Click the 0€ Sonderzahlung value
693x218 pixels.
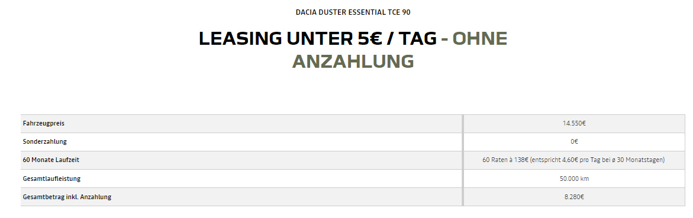574,142
